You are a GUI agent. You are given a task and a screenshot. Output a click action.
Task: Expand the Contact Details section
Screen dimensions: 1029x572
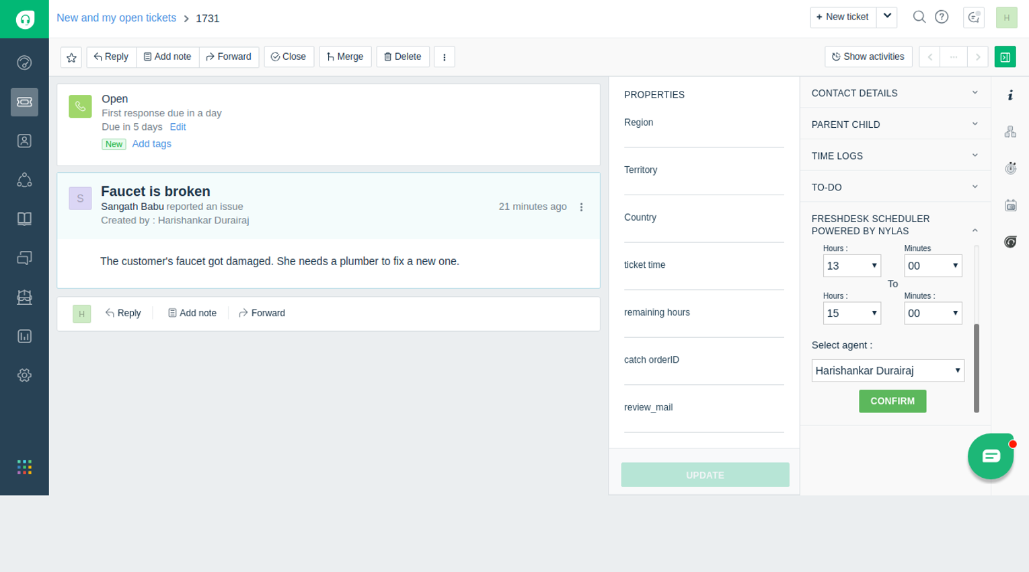coord(975,93)
